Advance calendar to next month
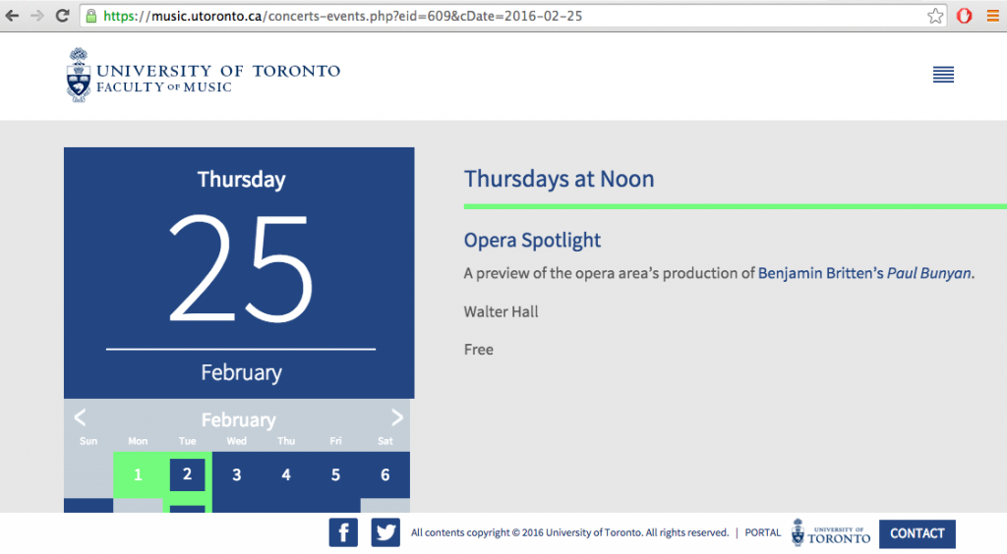1007x554 pixels. [397, 417]
